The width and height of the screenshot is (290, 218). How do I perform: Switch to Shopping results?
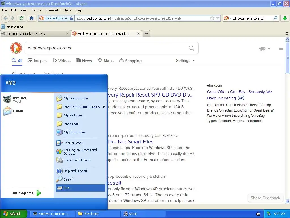pos(130,61)
